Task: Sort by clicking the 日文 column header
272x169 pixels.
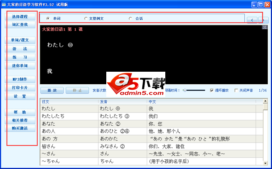Action: pos(69,101)
